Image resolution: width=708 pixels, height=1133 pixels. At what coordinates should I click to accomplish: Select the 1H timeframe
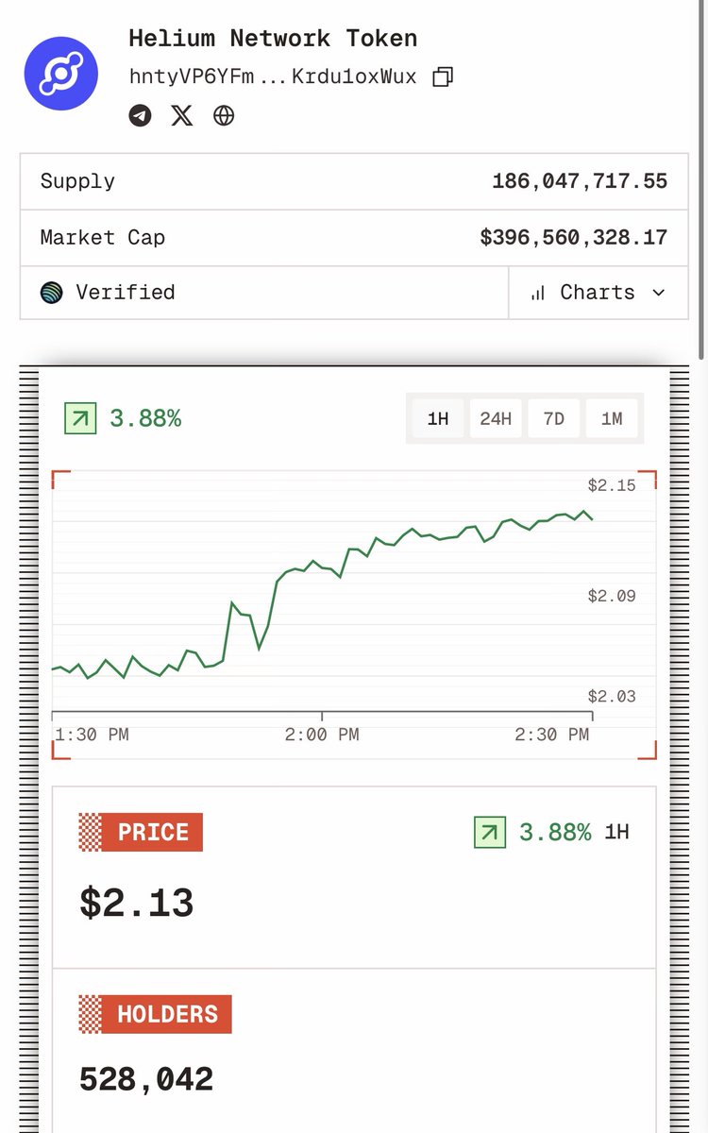point(437,418)
